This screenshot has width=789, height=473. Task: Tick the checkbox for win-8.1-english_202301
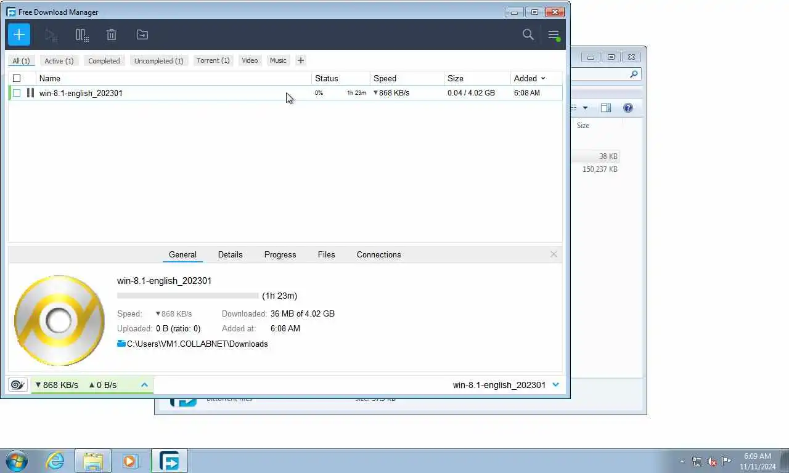pyautogui.click(x=17, y=93)
